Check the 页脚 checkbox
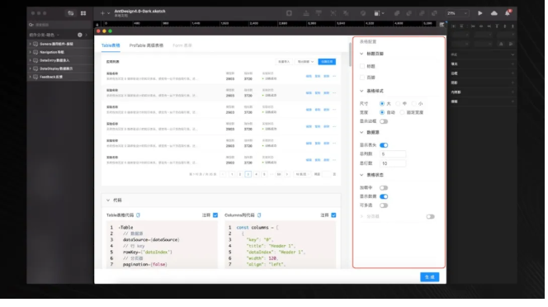Screen dimensions: 548x307 362,78
